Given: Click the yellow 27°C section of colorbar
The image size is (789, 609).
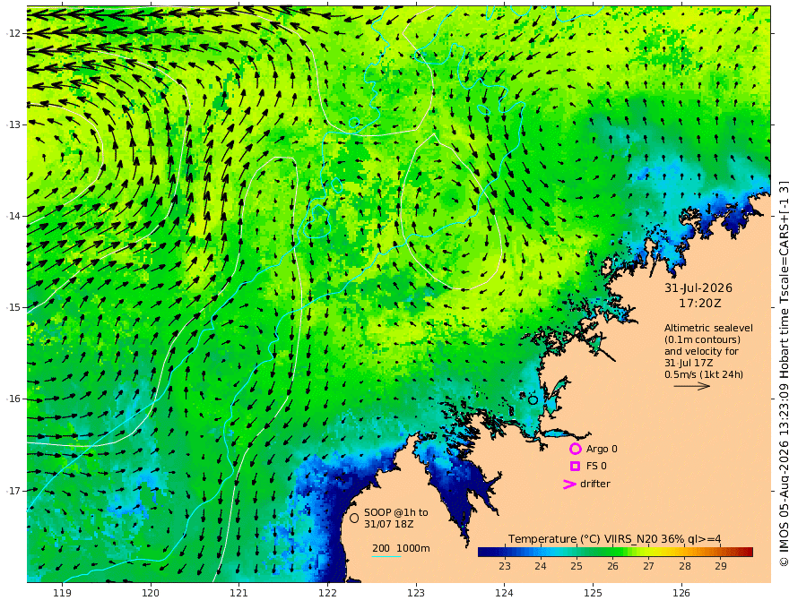Looking at the screenshot, I should click(x=648, y=553).
